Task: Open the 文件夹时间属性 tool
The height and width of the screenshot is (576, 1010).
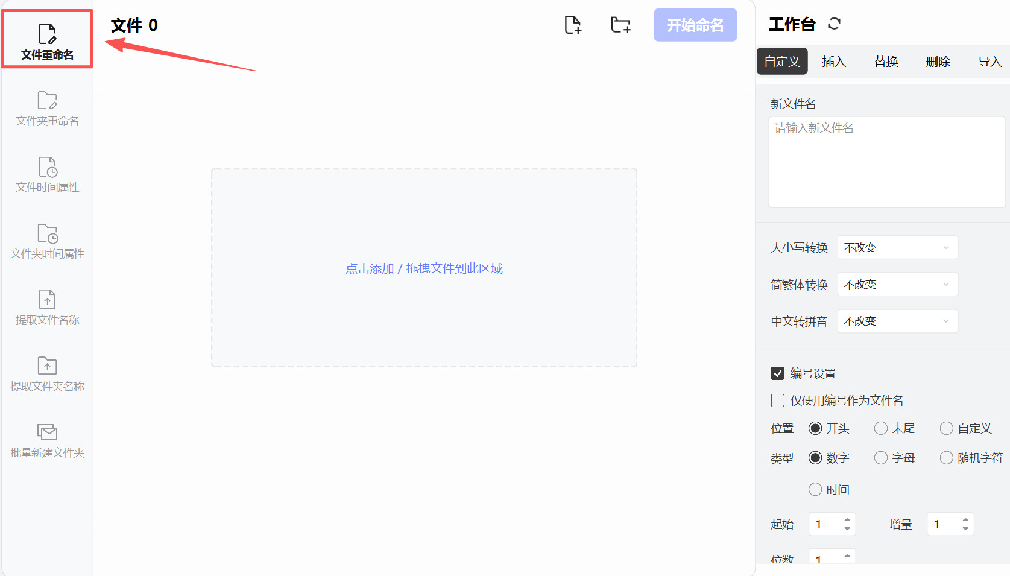Action: [47, 241]
